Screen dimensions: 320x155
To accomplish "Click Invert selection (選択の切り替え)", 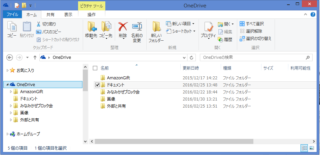I will (255, 39).
